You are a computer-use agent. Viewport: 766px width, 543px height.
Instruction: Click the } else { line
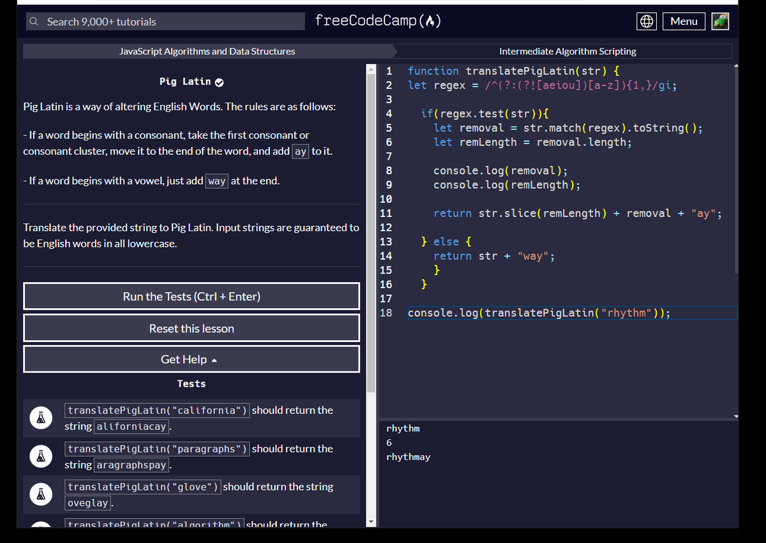446,241
